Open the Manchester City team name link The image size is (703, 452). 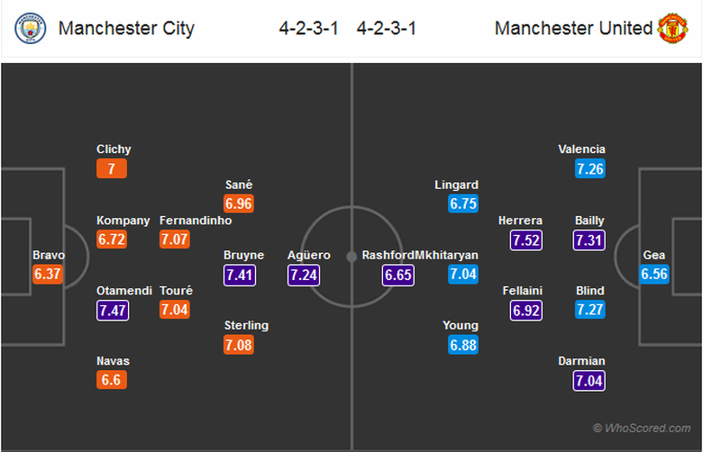click(x=126, y=28)
